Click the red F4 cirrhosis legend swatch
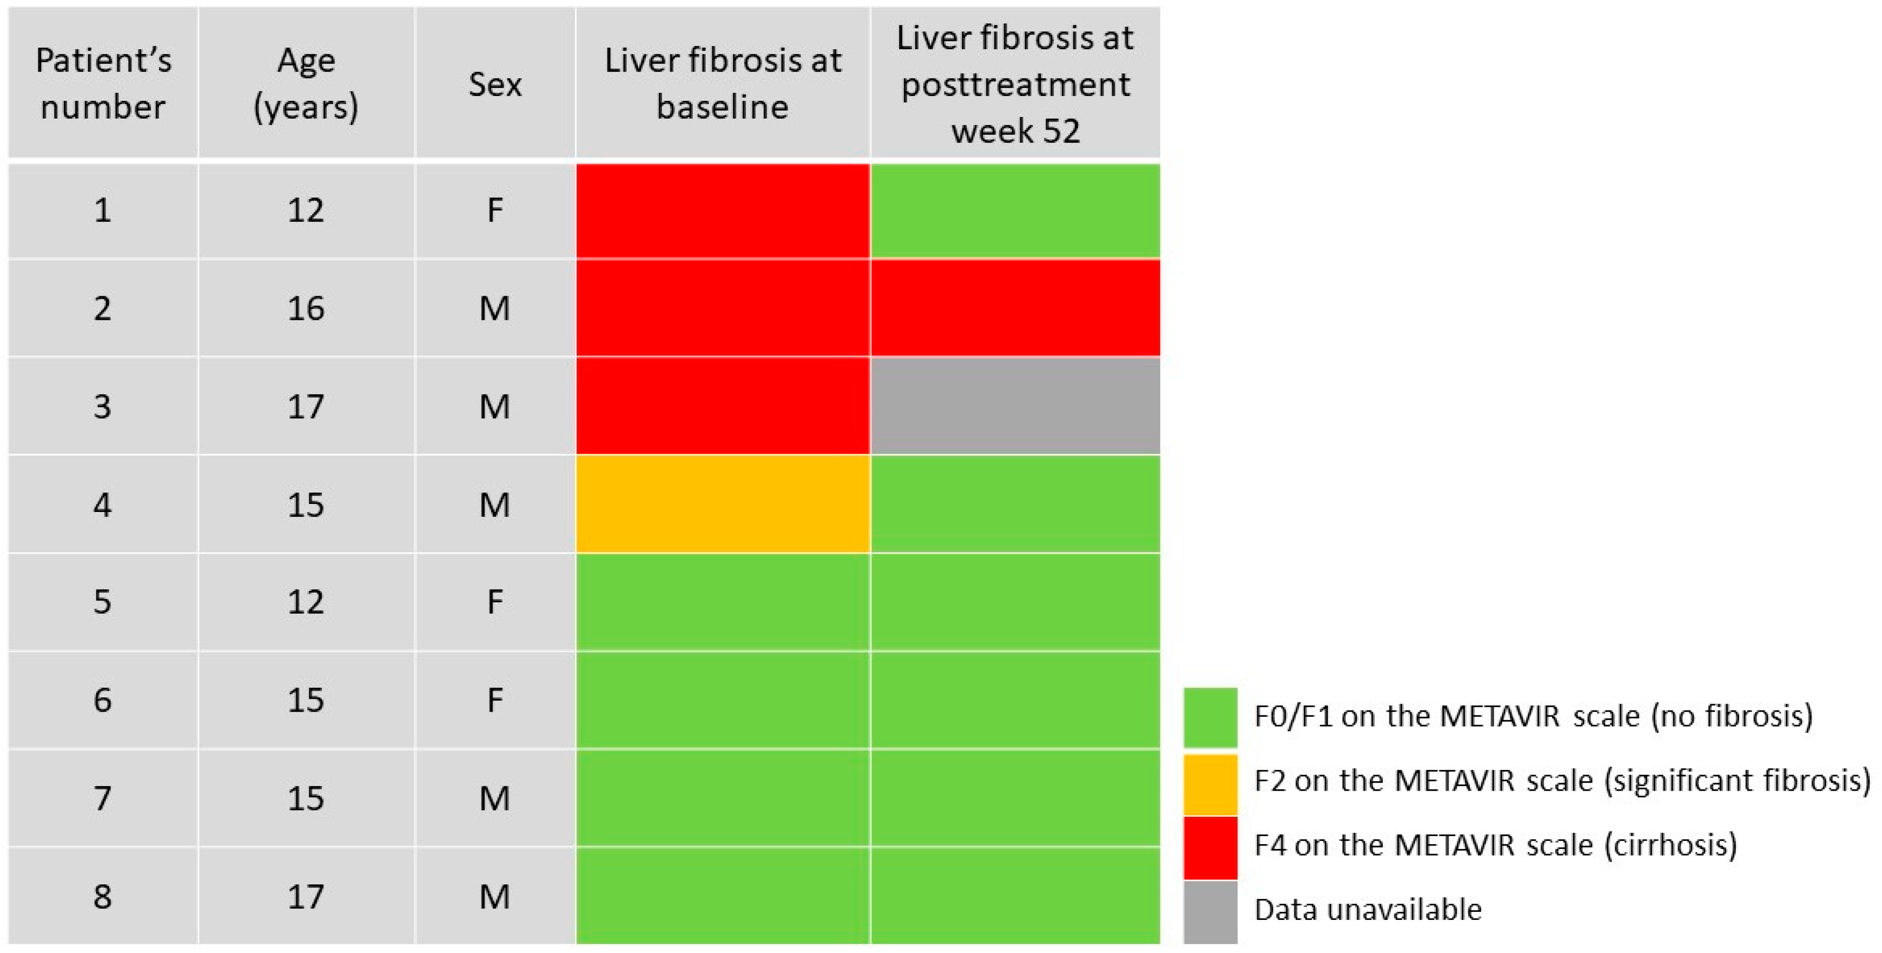The height and width of the screenshot is (953, 1882). point(1210,847)
